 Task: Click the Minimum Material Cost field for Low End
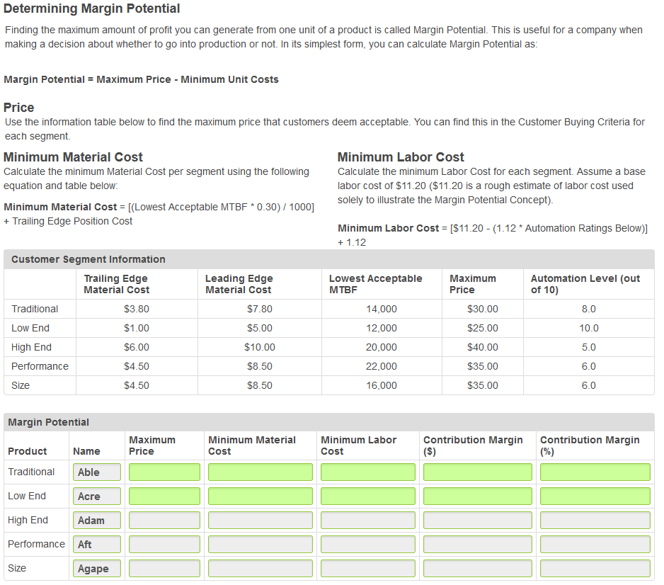point(260,496)
